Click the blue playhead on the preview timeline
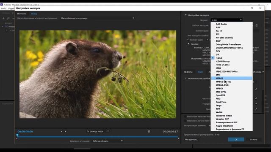 pos(17,135)
